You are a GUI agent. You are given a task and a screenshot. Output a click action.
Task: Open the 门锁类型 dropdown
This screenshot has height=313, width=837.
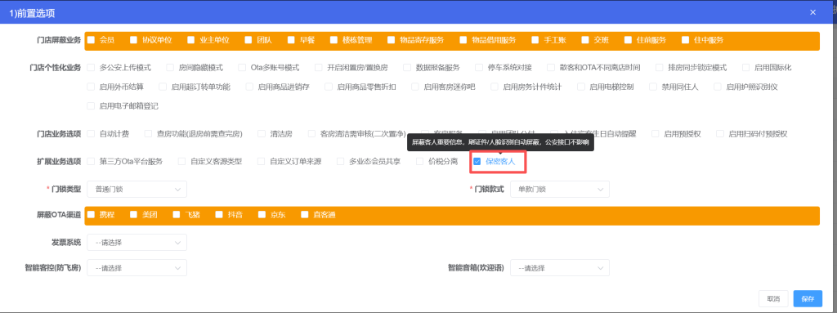137,189
